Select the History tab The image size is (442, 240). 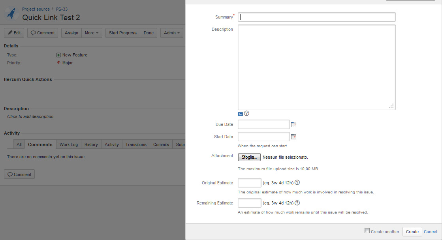point(91,144)
